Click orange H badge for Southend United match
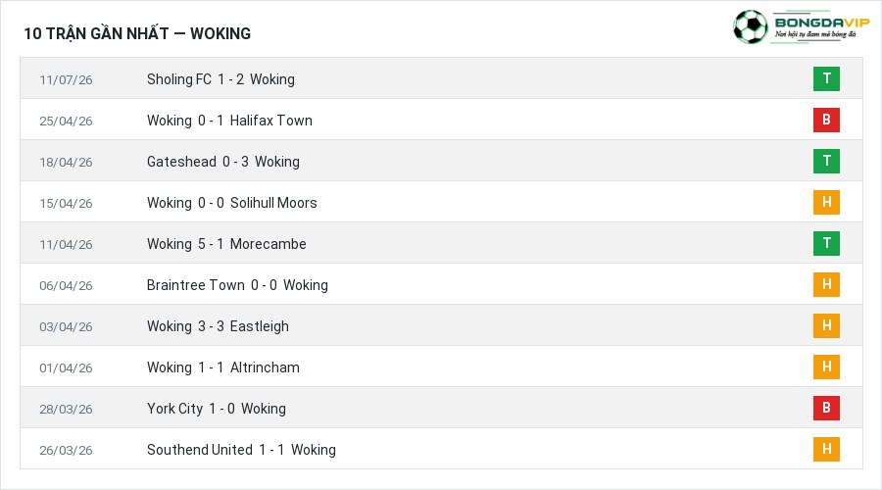Image resolution: width=882 pixels, height=490 pixels. tap(826, 449)
